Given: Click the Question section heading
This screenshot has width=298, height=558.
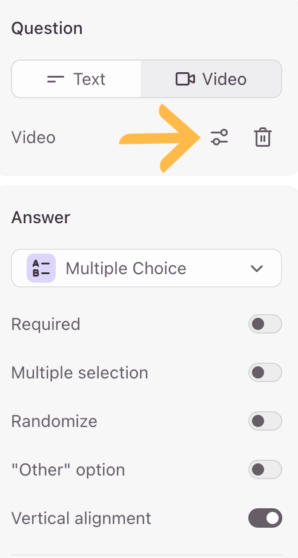Looking at the screenshot, I should tap(47, 29).
